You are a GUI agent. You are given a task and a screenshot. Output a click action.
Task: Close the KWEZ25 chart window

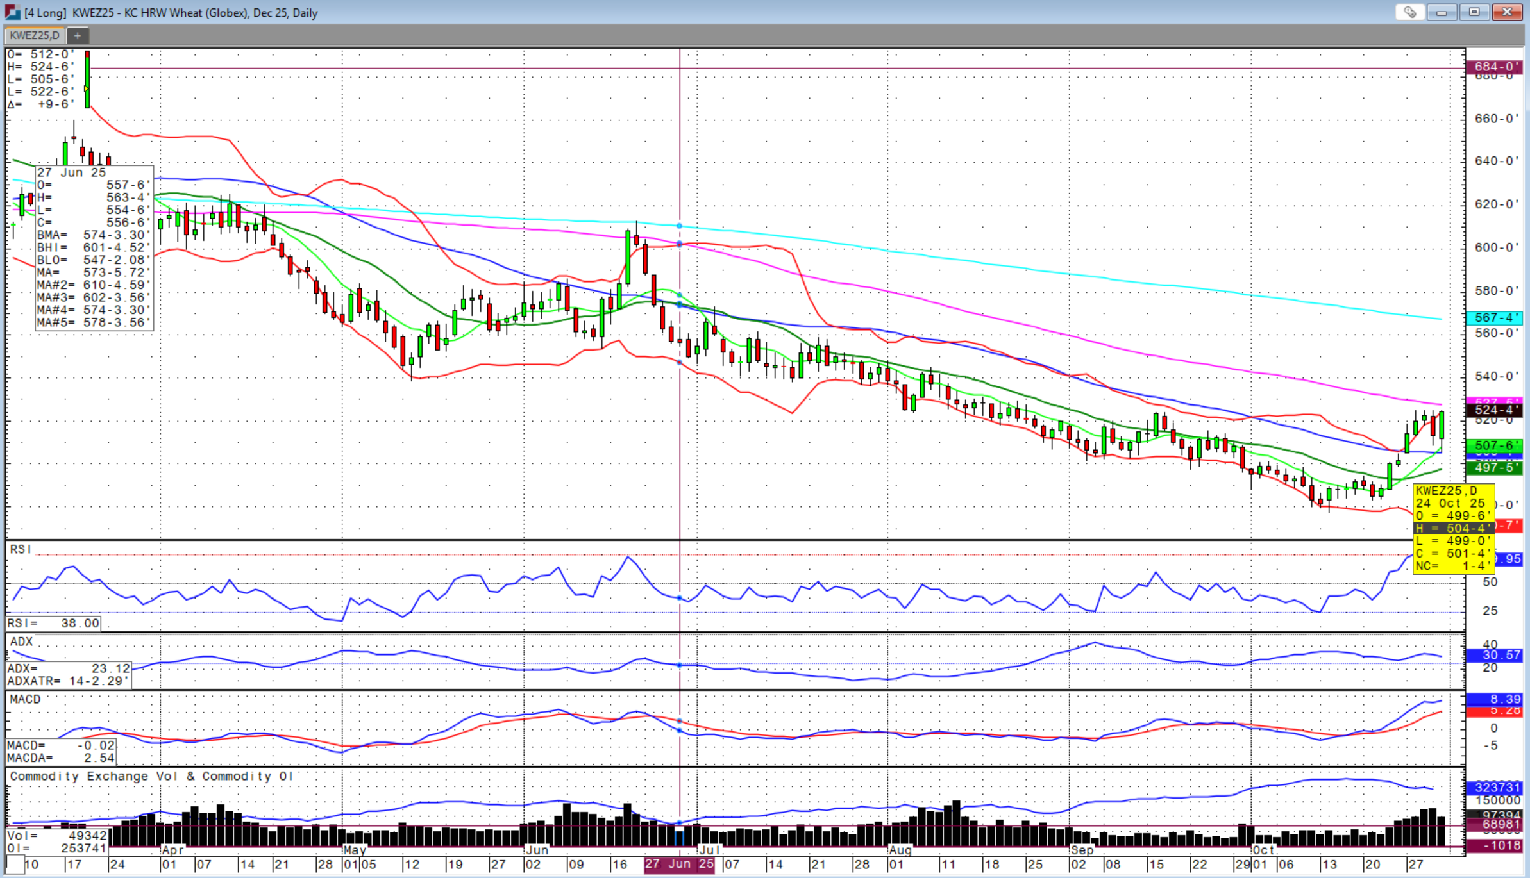(x=1507, y=12)
